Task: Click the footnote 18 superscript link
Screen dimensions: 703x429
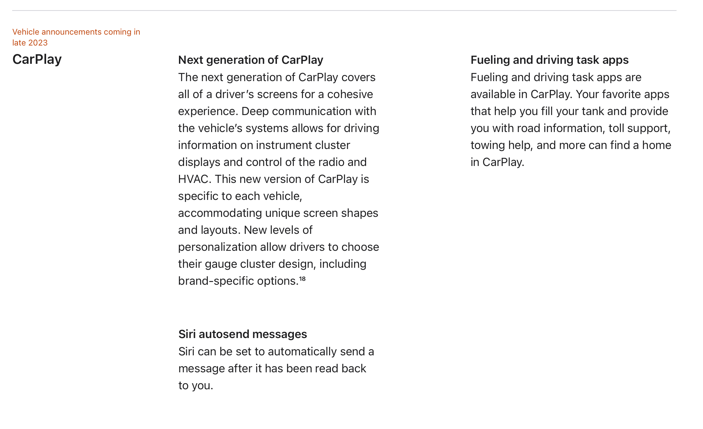Action: coord(302,279)
